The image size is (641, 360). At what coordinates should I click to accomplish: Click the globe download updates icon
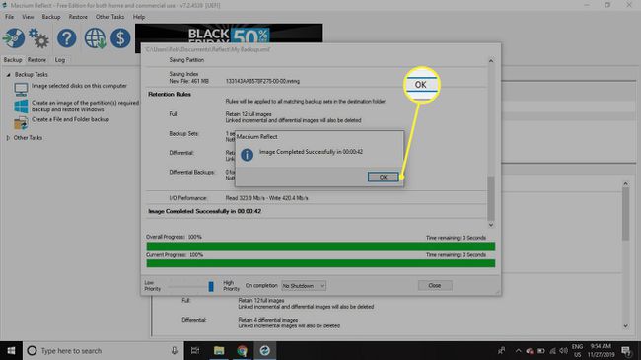(x=95, y=38)
